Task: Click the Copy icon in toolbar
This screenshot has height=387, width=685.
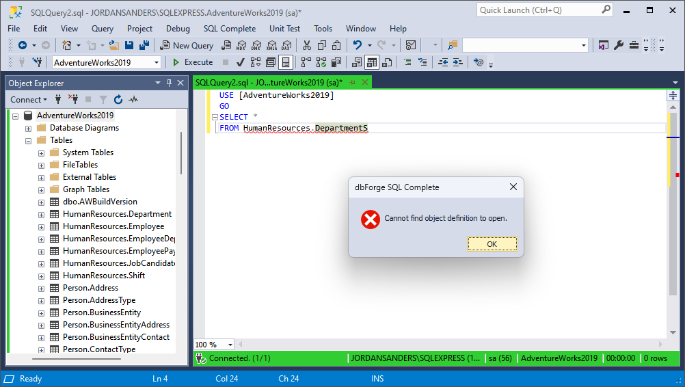Action: point(322,45)
